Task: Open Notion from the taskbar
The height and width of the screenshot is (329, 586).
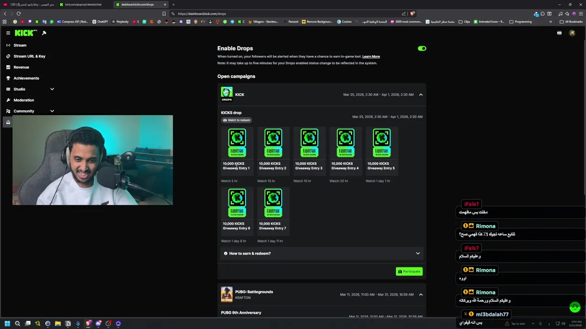Action: pyautogui.click(x=68, y=324)
